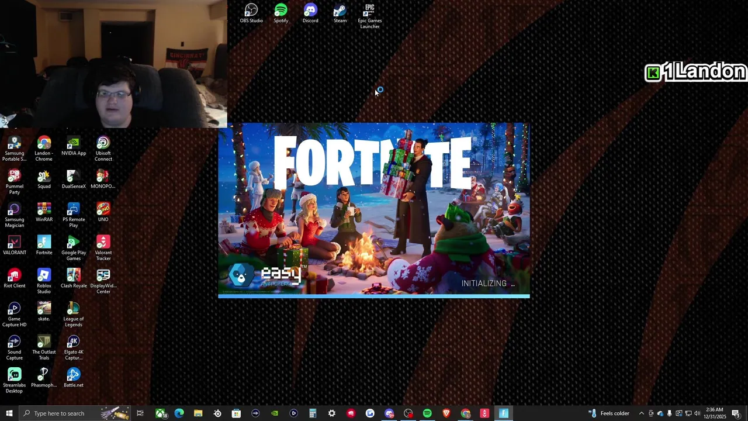Open Microsoft Store from the taskbar
Image resolution: width=748 pixels, height=421 pixels.
236,413
